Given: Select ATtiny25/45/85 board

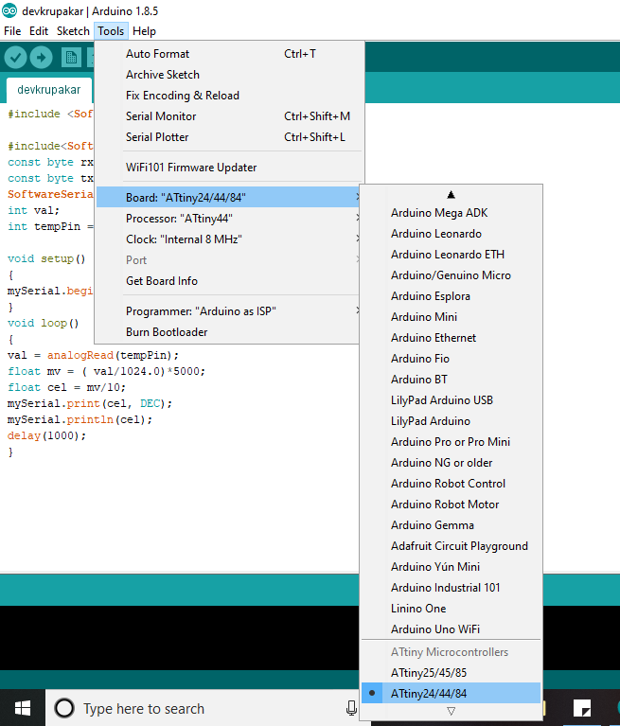Looking at the screenshot, I should 451,672.
